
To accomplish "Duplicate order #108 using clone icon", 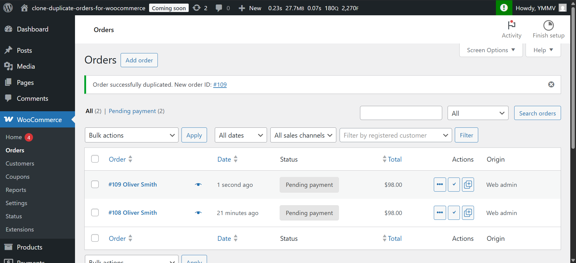I will pyautogui.click(x=468, y=213).
